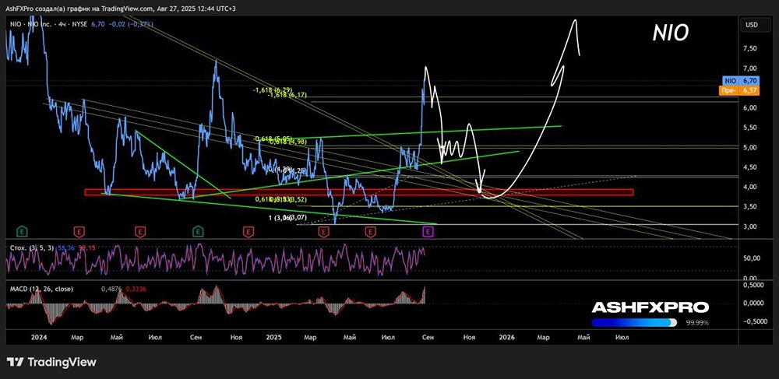Click the NIO 6,70 price label

[x=739, y=80]
